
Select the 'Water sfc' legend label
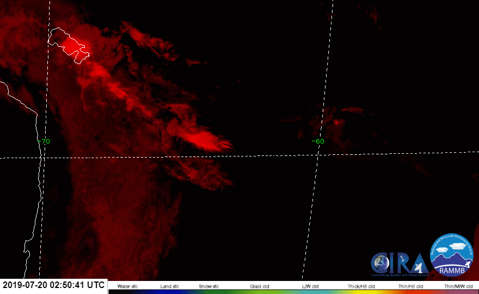[x=128, y=285]
